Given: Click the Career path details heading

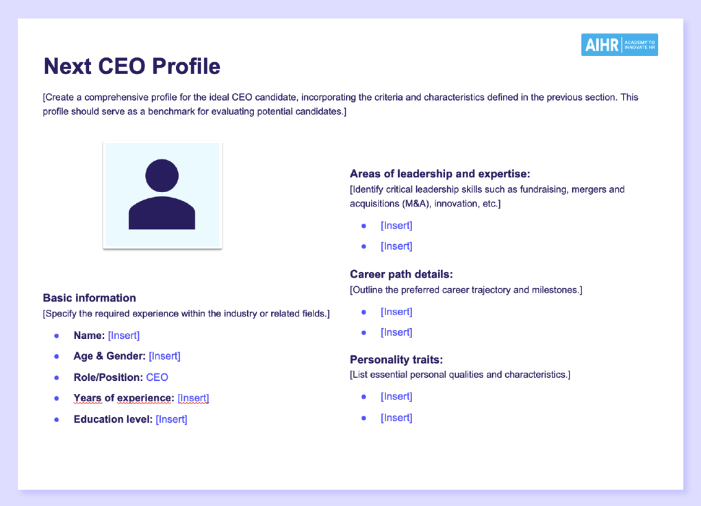Looking at the screenshot, I should point(401,274).
